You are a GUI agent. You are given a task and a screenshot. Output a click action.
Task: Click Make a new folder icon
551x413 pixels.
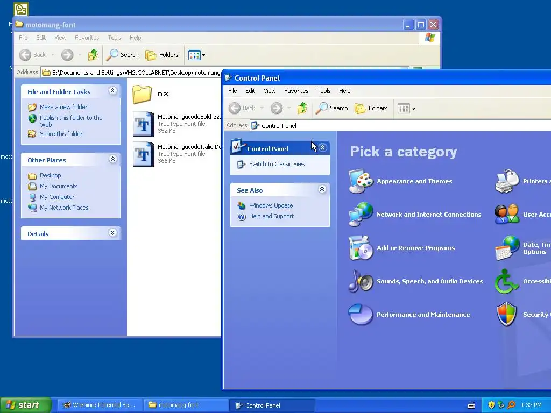coord(32,107)
